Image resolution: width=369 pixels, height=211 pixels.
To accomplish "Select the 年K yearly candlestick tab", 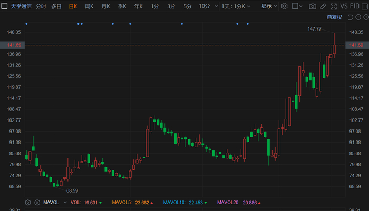I will pyautogui.click(x=139, y=6).
